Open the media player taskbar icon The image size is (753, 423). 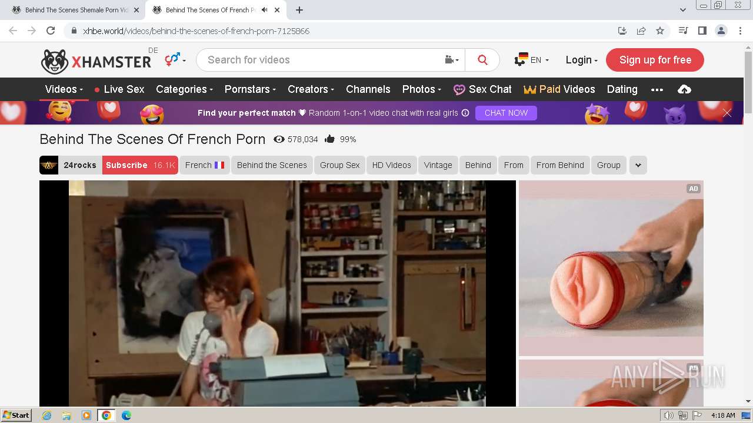coord(86,415)
